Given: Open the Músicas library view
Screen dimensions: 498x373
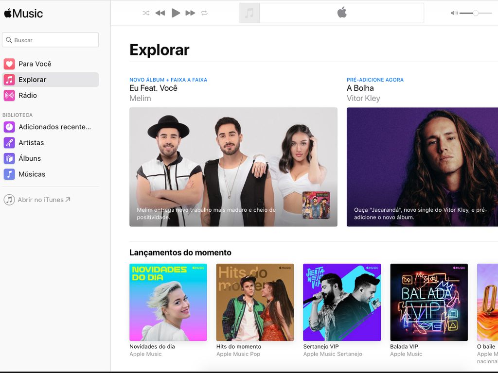Looking at the screenshot, I should tap(51, 174).
